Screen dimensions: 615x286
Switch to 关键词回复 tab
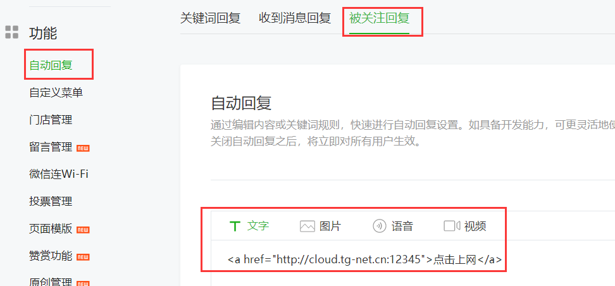210,18
